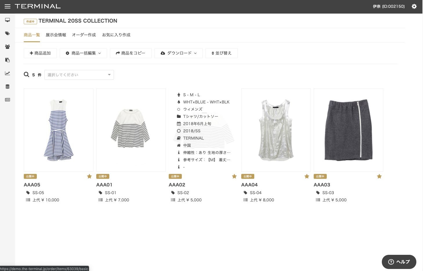Open the ヘルプ help button
423x271 pixels.
399,262
